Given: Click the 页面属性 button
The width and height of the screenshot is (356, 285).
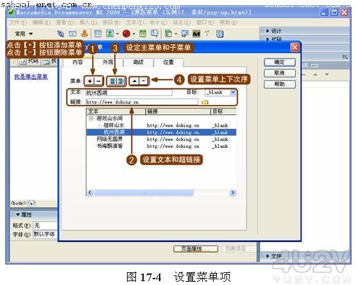Looking at the screenshot, I should pyautogui.click(x=196, y=248).
